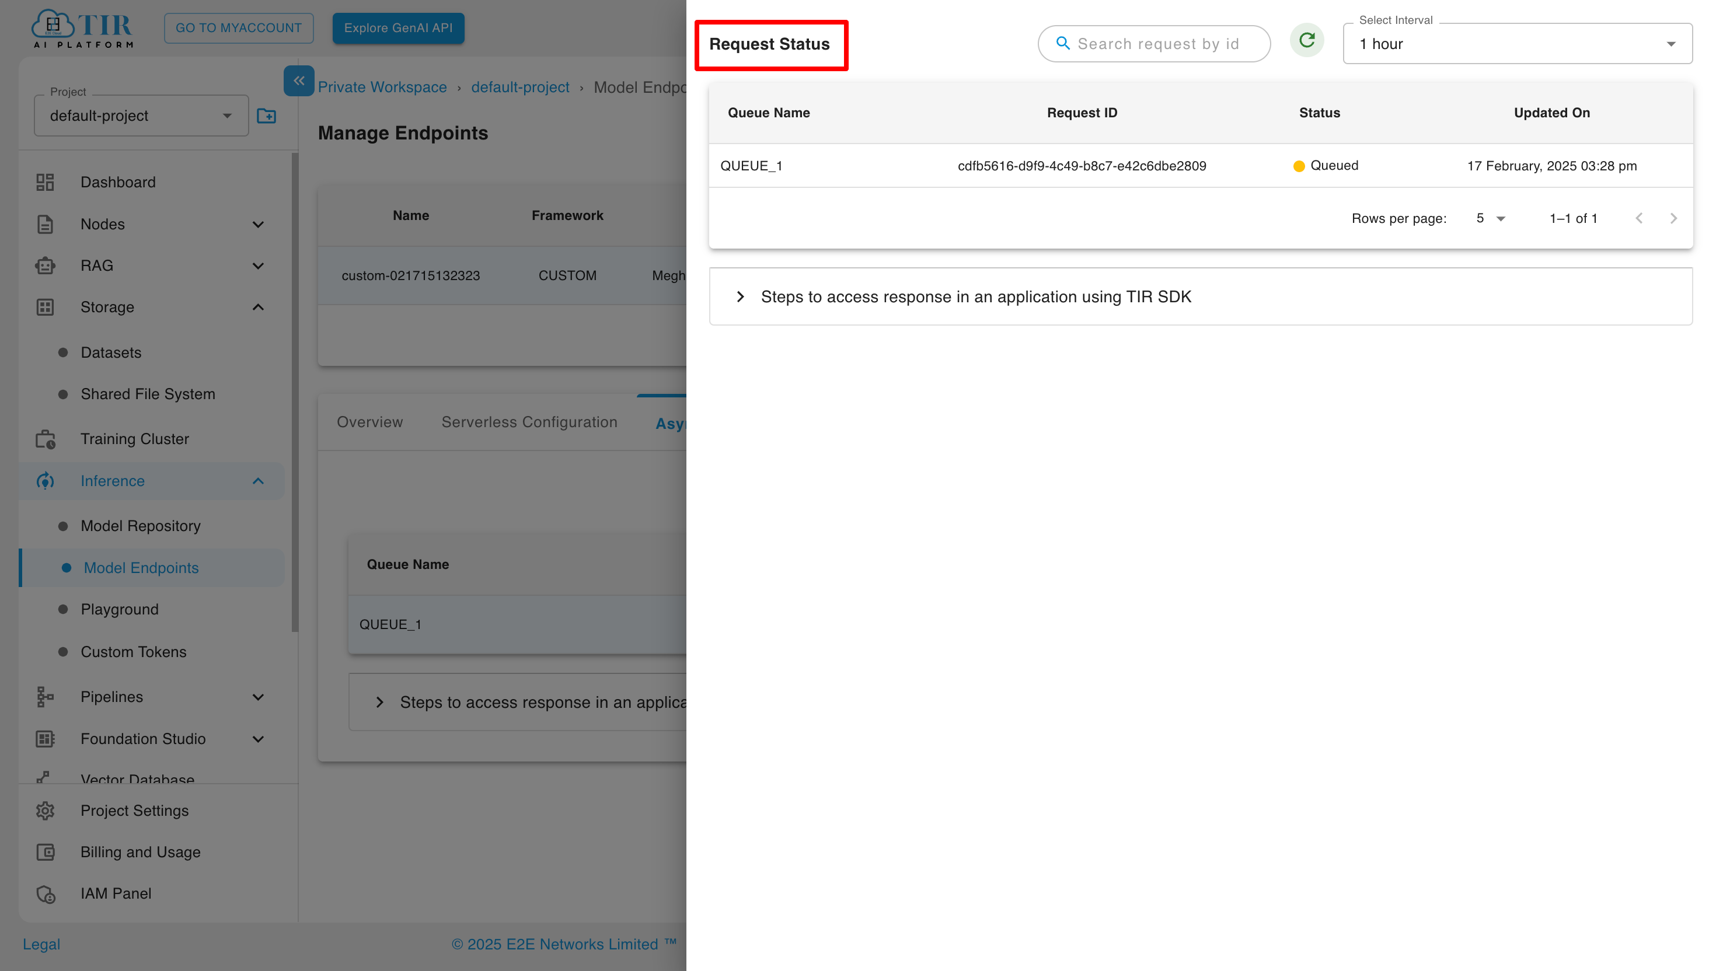Click the Billing and Usage sidebar link

click(x=140, y=851)
